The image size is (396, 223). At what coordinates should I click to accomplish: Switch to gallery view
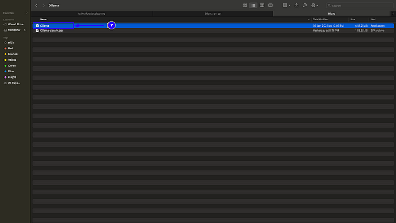click(270, 5)
